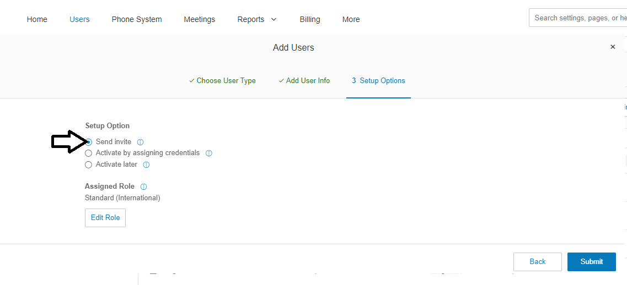Viewport: 627px width, 285px height.
Task: Return to Choose User Type step
Action: click(222, 81)
